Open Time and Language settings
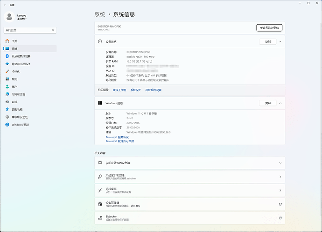322x232 pixels. (x=19, y=94)
